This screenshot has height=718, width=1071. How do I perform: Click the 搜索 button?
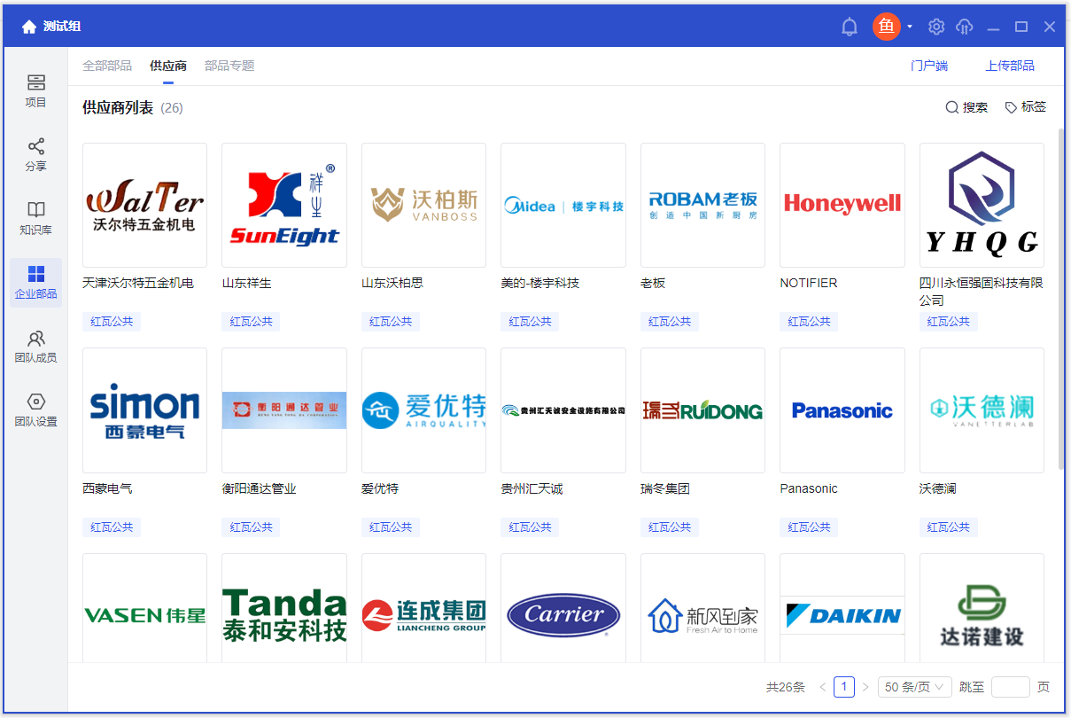coord(966,107)
